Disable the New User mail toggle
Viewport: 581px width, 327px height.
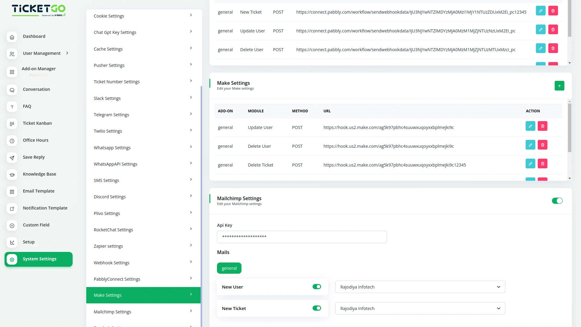(317, 286)
